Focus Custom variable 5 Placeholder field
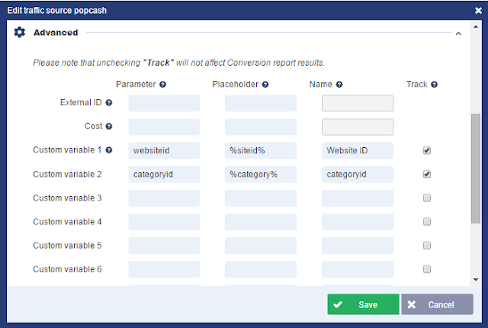 (x=261, y=246)
